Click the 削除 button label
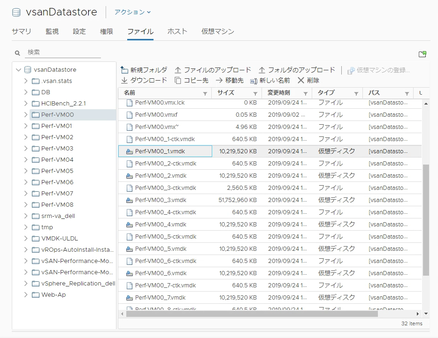 click(x=313, y=80)
